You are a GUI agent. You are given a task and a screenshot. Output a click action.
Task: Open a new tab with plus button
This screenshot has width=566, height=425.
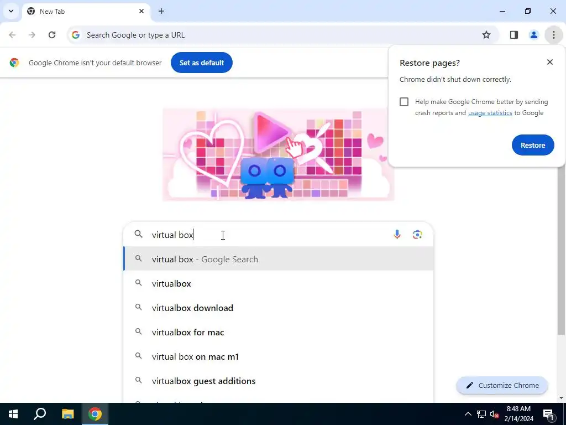click(161, 11)
